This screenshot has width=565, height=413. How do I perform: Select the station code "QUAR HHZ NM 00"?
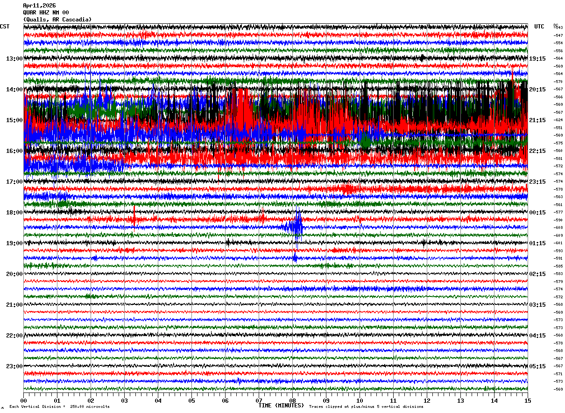(46, 13)
